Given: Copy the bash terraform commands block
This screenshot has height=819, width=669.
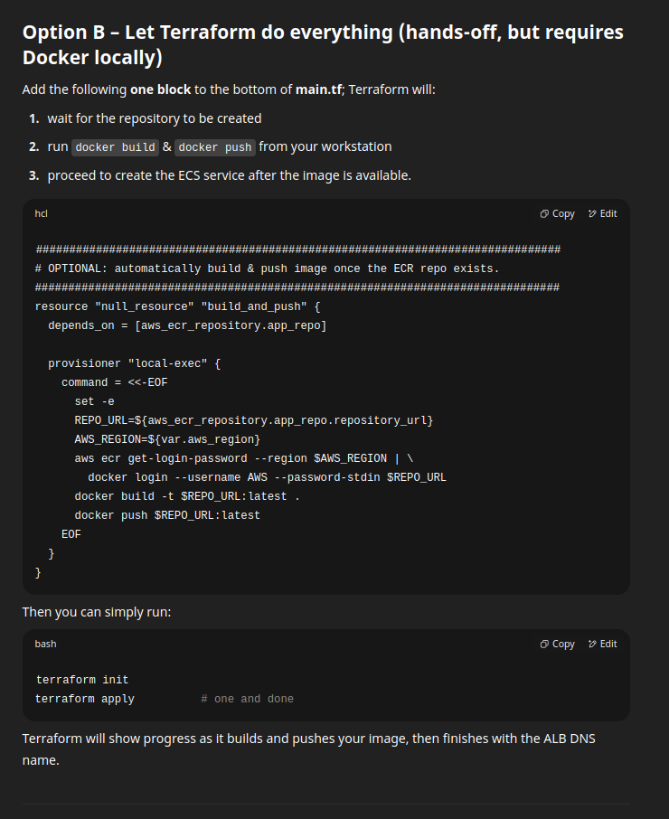Looking at the screenshot, I should (x=557, y=644).
